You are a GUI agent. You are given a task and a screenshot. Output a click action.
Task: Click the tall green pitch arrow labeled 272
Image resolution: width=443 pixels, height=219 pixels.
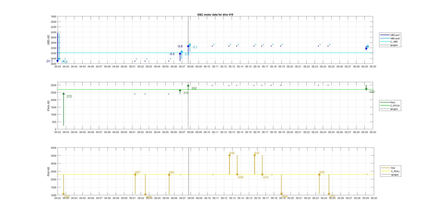[x=64, y=109]
